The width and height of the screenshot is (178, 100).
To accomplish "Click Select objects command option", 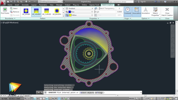I will [87, 92].
